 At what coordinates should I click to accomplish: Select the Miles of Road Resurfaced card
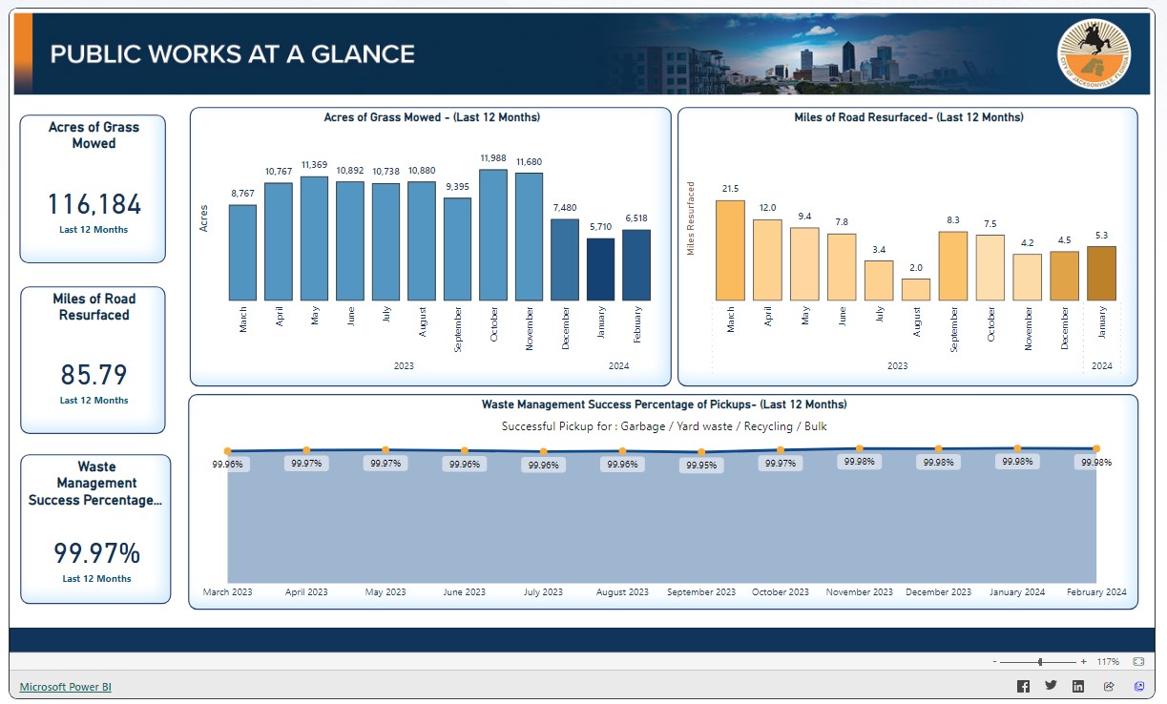92,360
